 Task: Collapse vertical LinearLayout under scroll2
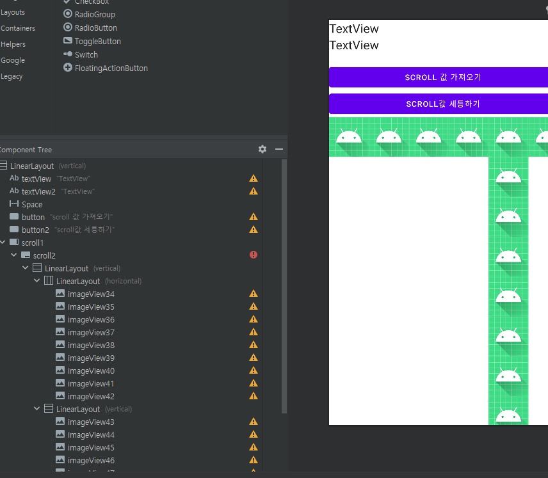26,268
